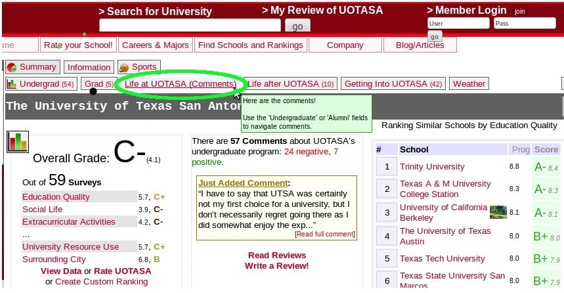
Task: Click 'Ranking Similar Schools by Education Quality' heading
Action: (469, 125)
